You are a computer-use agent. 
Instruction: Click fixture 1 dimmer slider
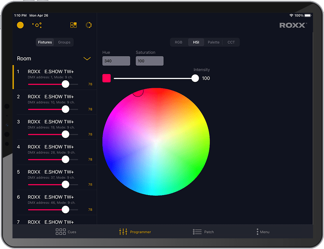coord(53,84)
